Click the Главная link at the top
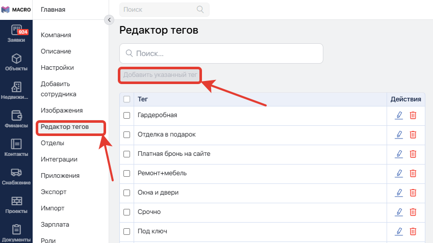433x243 pixels. [53, 10]
